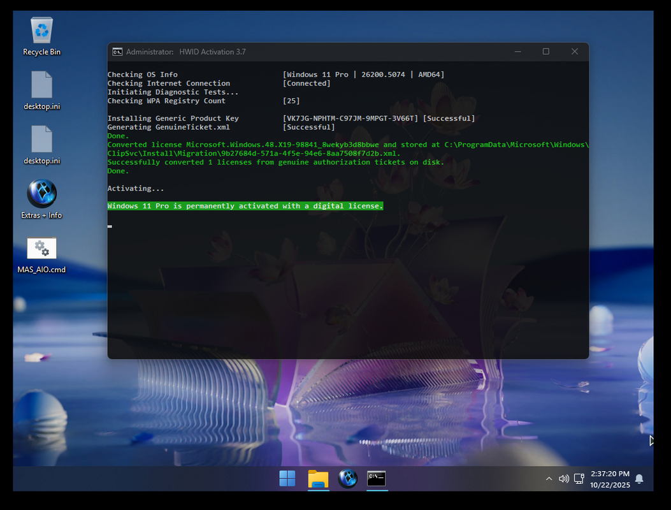
Task: Open File Explorer from the taskbar
Action: pos(318,478)
